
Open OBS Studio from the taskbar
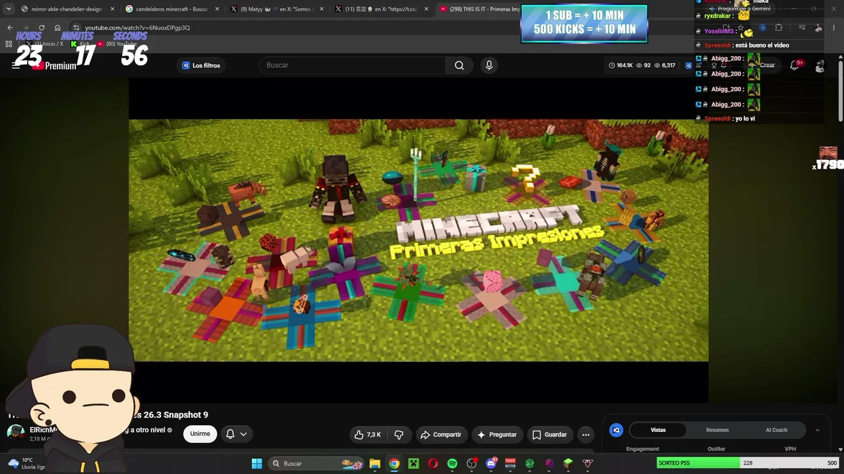pyautogui.click(x=471, y=463)
